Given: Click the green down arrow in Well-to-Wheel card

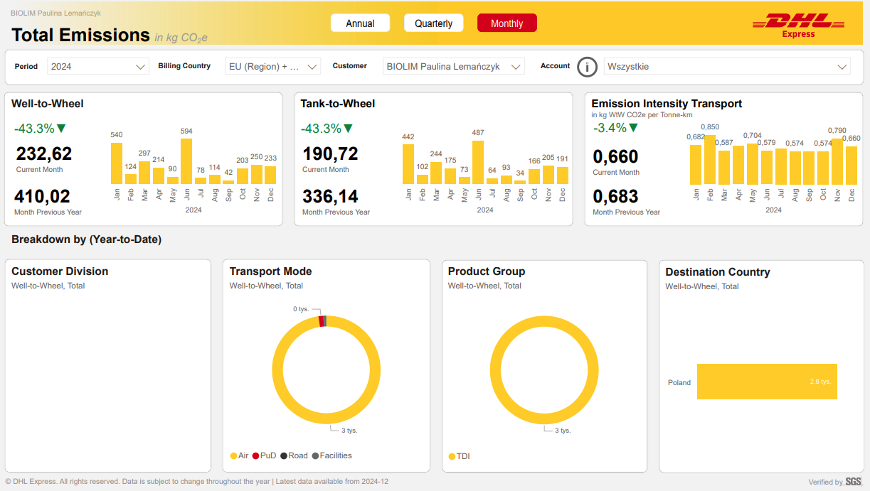Looking at the screenshot, I should [61, 129].
